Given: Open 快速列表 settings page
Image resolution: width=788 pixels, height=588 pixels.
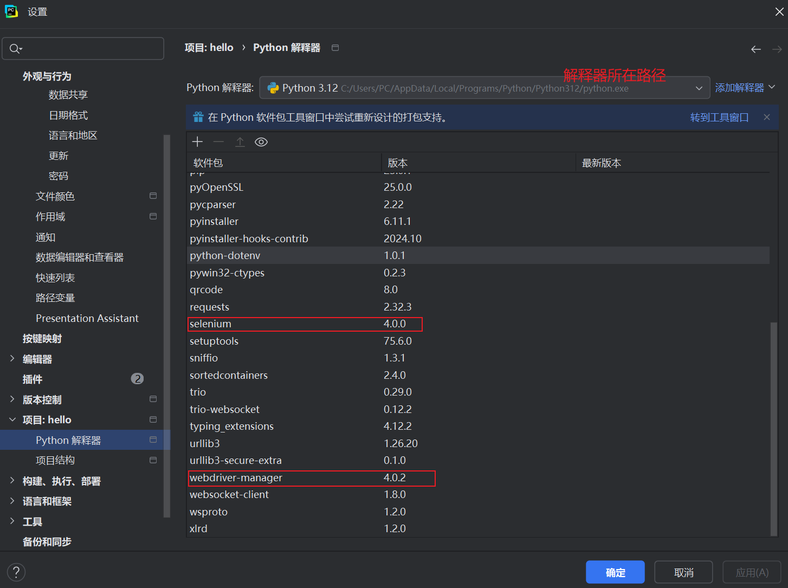Looking at the screenshot, I should tap(55, 278).
